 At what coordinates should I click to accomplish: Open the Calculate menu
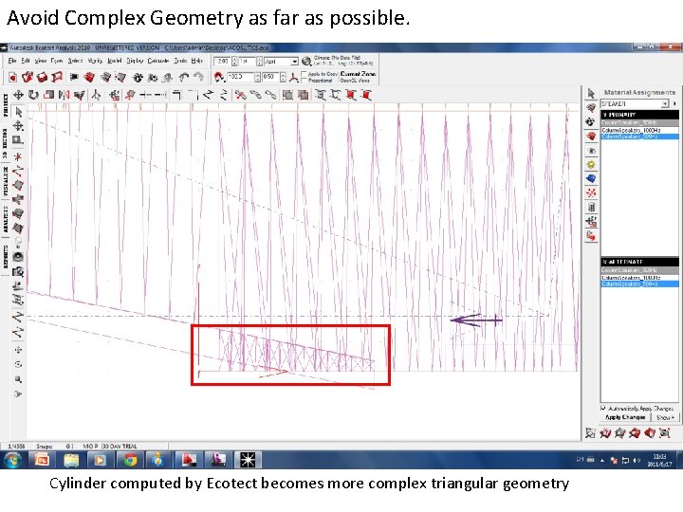(158, 61)
